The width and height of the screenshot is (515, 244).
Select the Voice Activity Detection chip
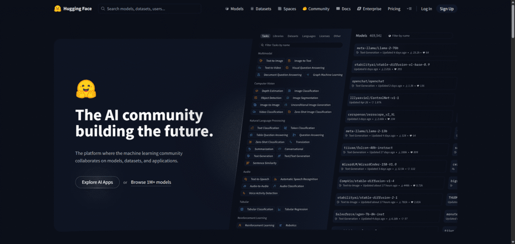tap(260, 193)
